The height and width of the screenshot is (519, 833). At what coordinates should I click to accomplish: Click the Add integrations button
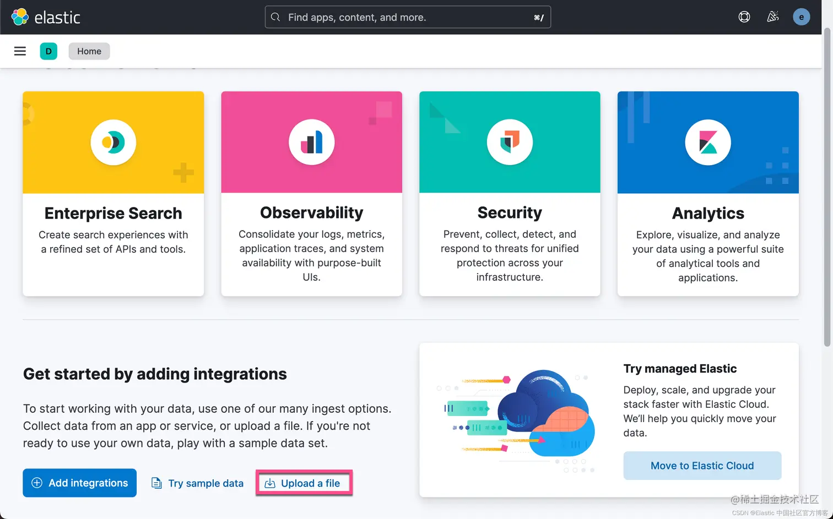79,483
